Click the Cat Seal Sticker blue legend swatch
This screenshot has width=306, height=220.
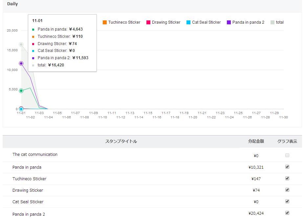click(188, 22)
